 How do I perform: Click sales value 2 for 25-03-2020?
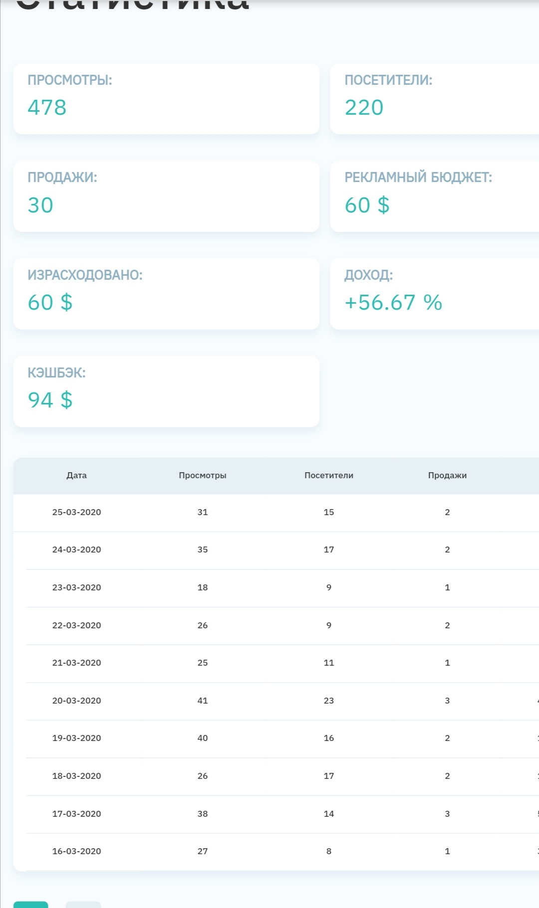click(x=447, y=512)
